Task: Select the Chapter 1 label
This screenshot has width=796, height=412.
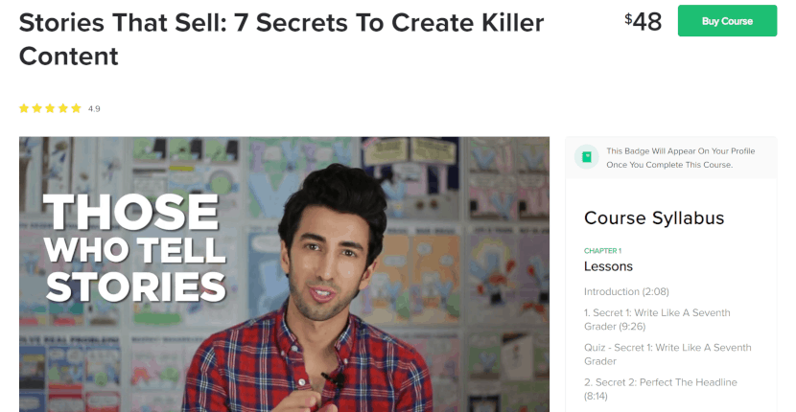Action: (x=602, y=251)
